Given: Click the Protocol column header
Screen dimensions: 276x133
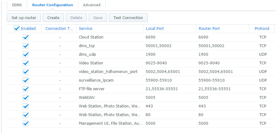Looking at the screenshot, I should tap(262, 29).
